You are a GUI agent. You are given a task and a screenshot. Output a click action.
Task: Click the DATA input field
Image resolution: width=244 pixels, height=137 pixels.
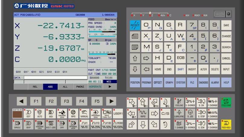coord(56,78)
